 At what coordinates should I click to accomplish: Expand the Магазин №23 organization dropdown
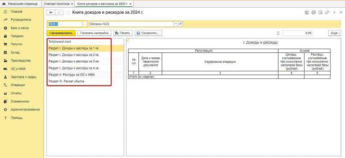[x=176, y=24]
